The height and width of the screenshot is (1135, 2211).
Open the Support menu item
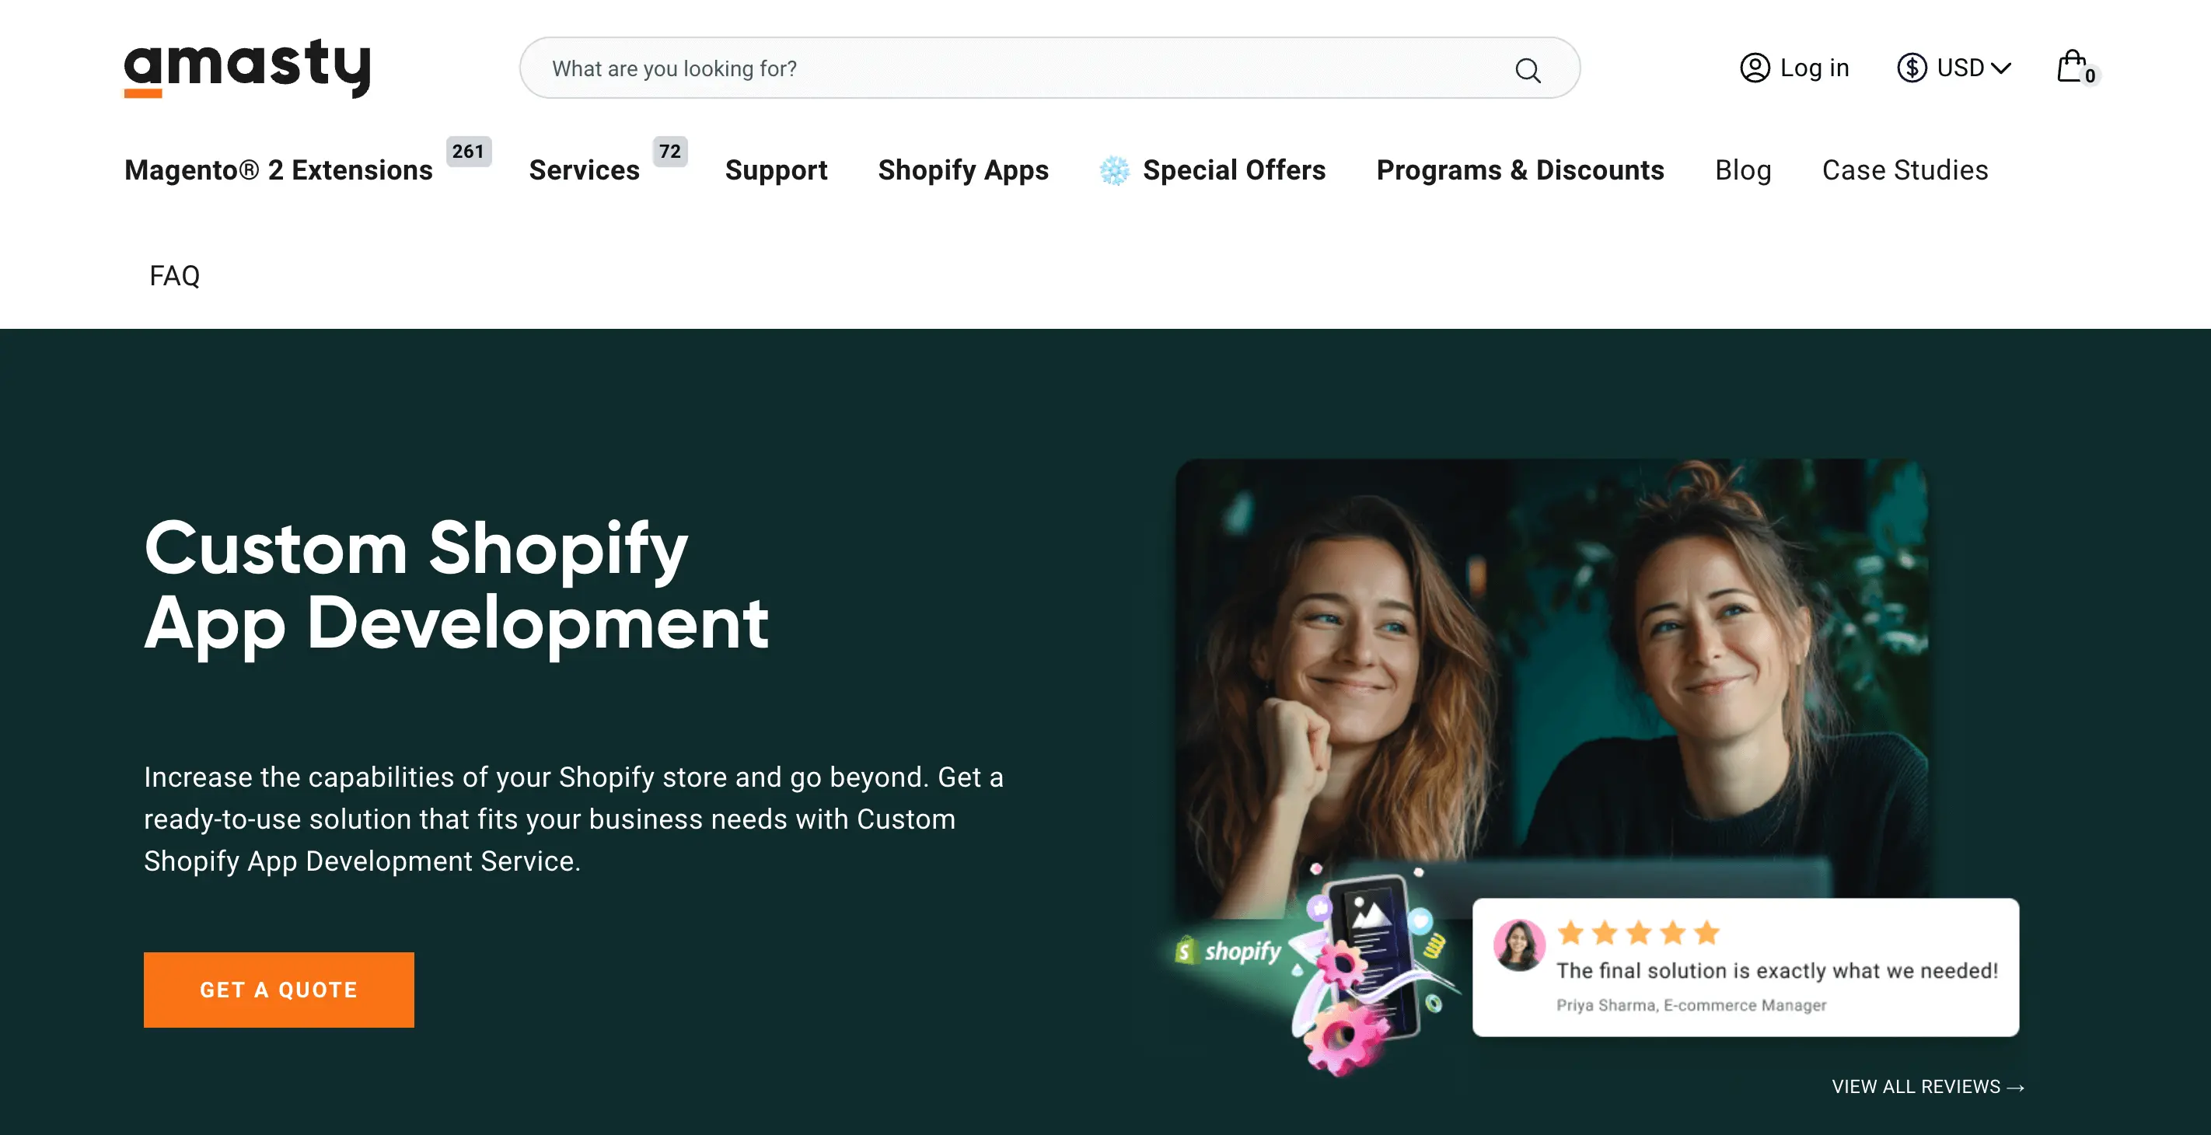tap(776, 170)
